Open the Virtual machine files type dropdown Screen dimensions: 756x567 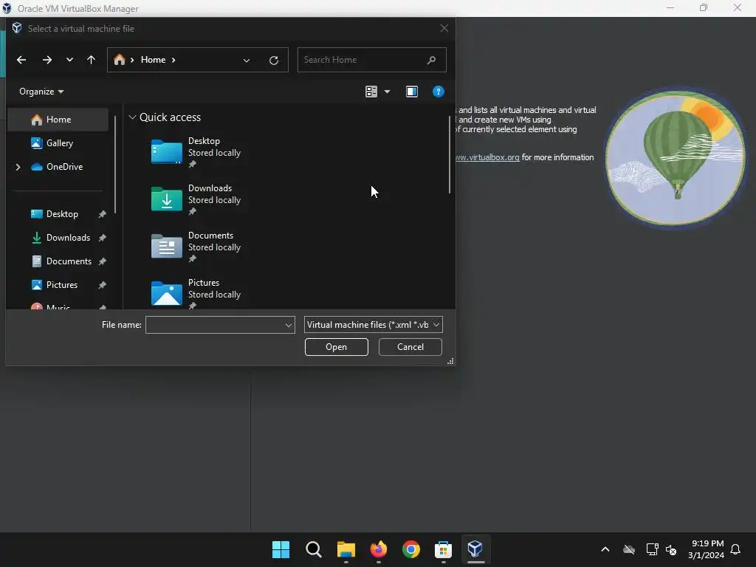[373, 325]
